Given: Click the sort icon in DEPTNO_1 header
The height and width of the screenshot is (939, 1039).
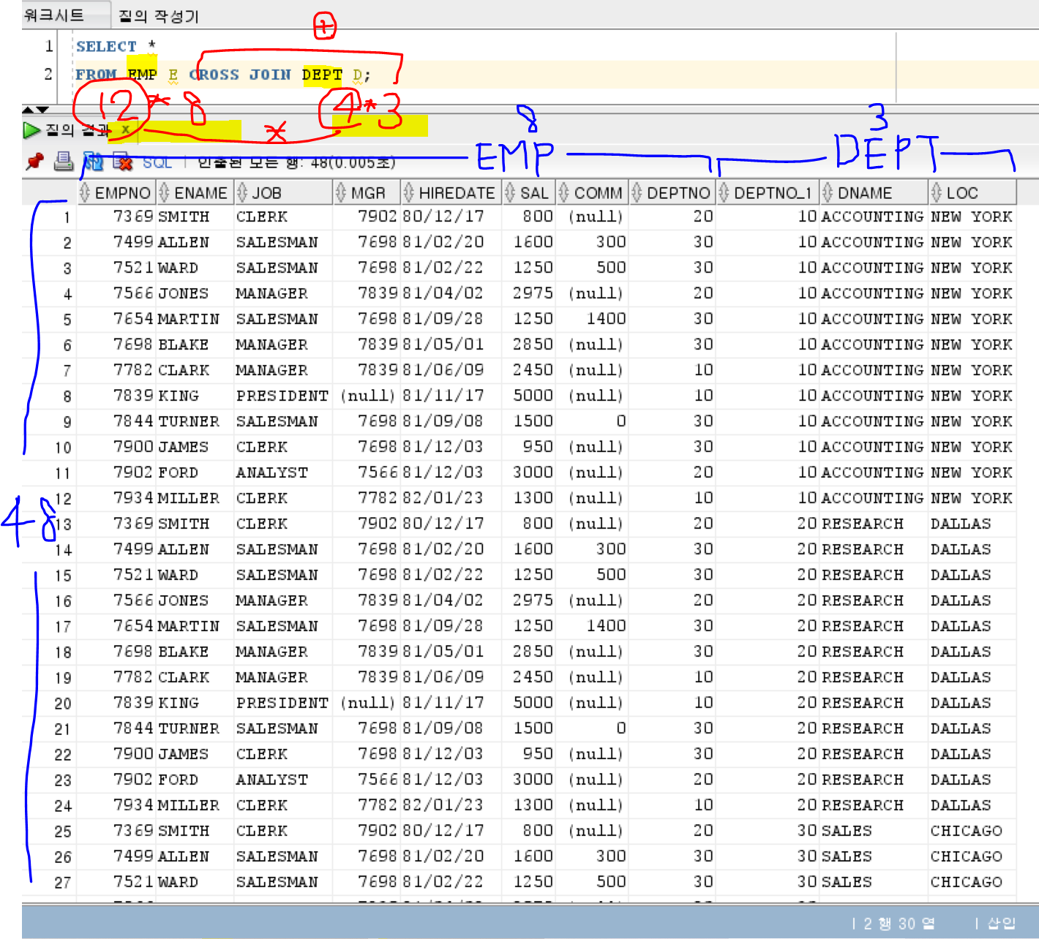Looking at the screenshot, I should pos(724,193).
